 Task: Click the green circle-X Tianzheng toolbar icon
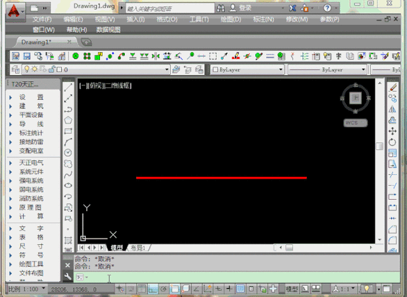(x=75, y=56)
